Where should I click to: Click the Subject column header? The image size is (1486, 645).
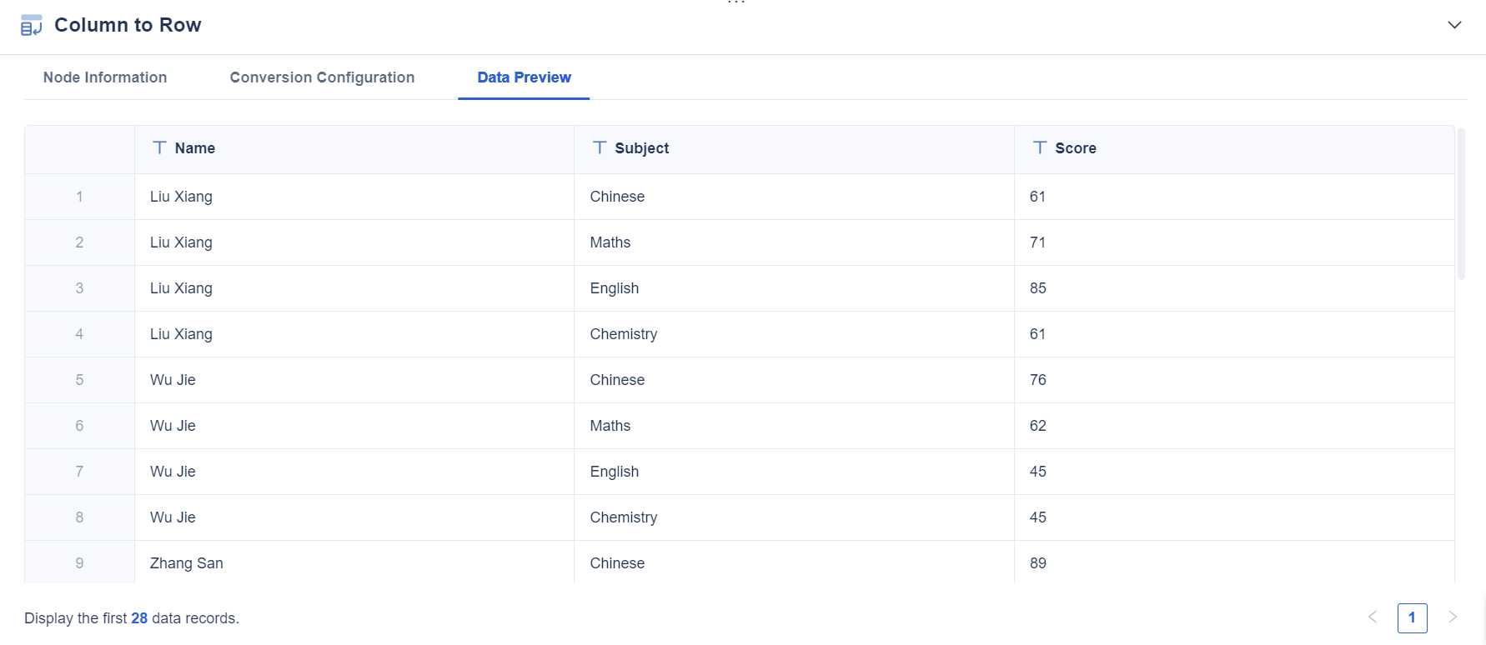(795, 149)
